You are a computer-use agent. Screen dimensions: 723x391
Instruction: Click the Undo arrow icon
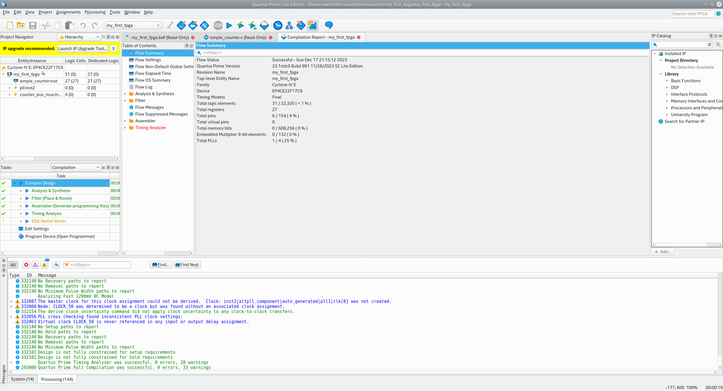tap(83, 25)
